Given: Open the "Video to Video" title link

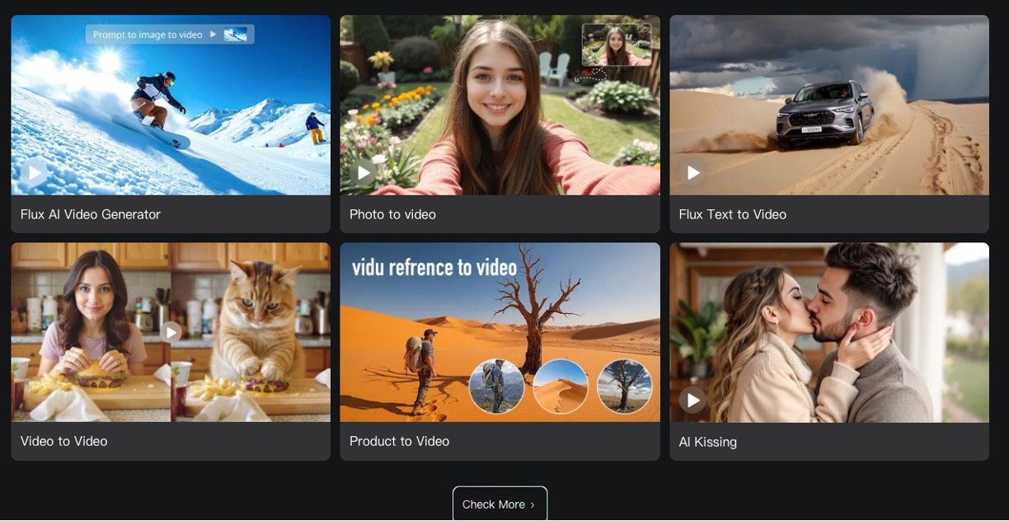Looking at the screenshot, I should point(64,441).
